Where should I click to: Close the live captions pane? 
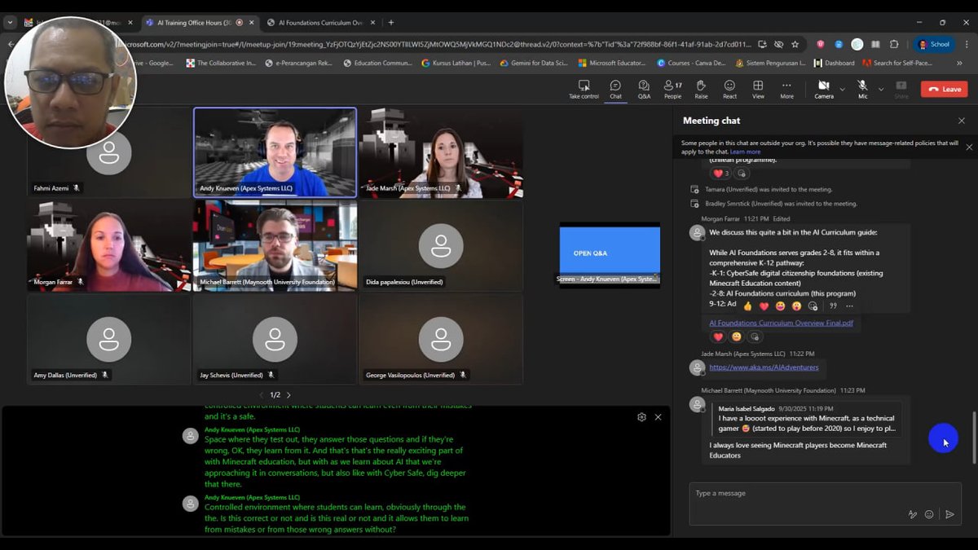[x=659, y=417]
